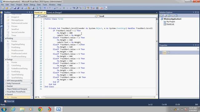Open the File menu

pos(2,5)
